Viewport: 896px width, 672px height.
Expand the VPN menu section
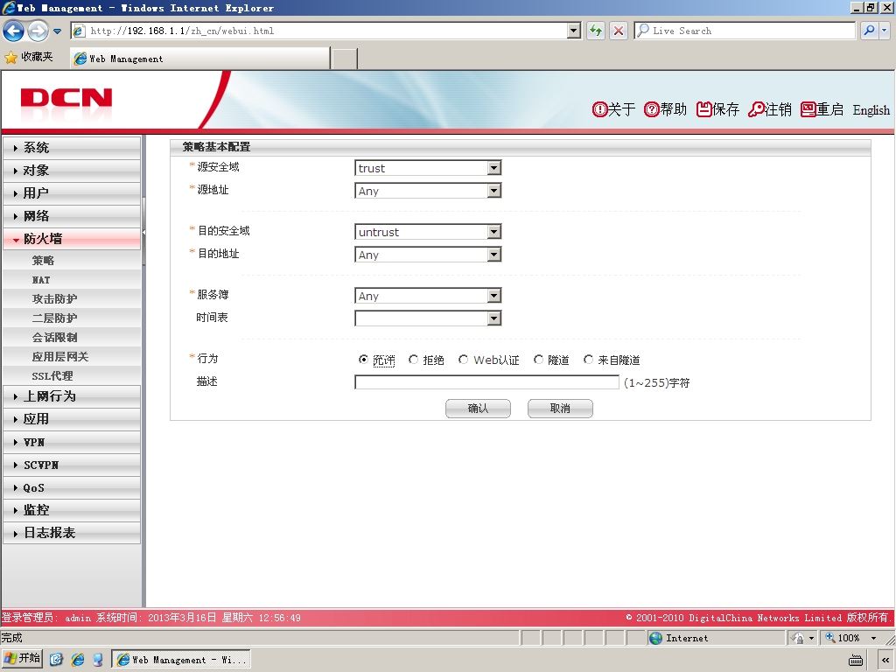(x=72, y=442)
